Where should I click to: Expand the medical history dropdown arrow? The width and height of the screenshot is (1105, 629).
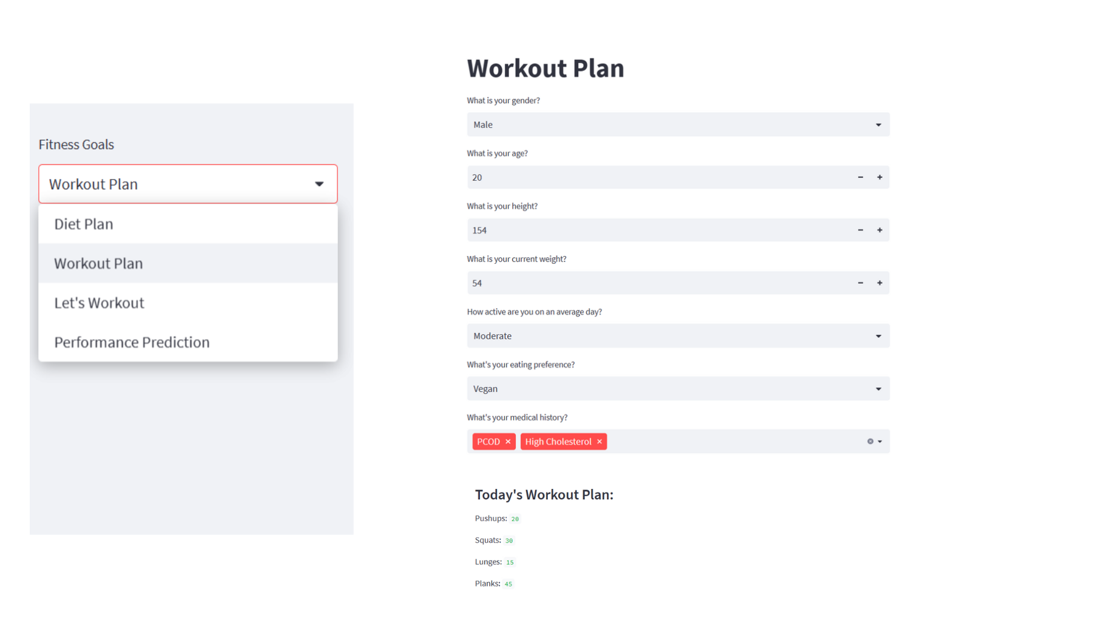coord(880,442)
